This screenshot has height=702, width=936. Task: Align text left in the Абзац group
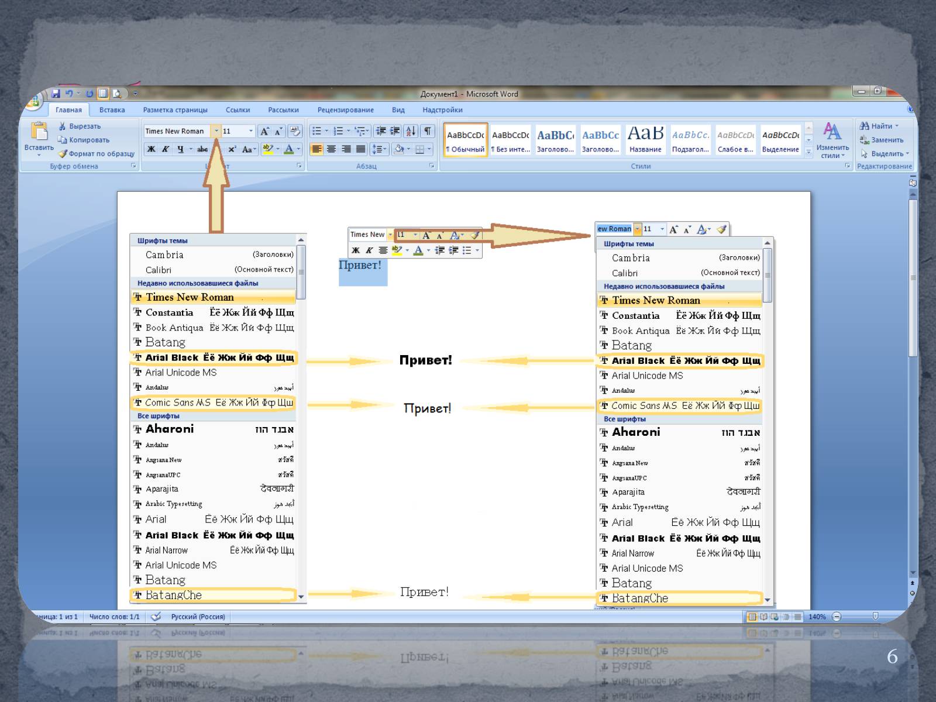[x=316, y=149]
